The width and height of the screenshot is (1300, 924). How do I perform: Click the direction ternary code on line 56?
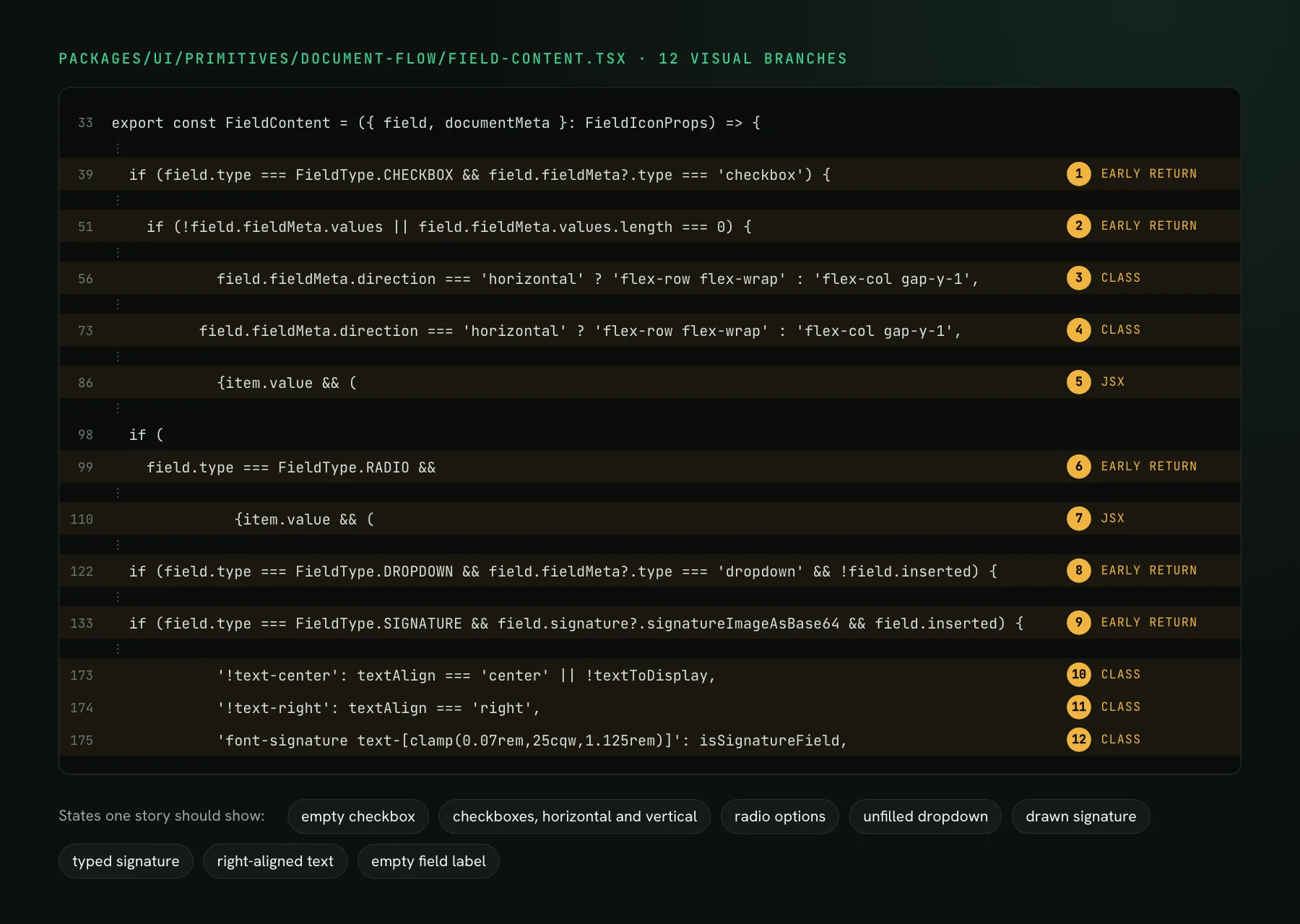598,279
